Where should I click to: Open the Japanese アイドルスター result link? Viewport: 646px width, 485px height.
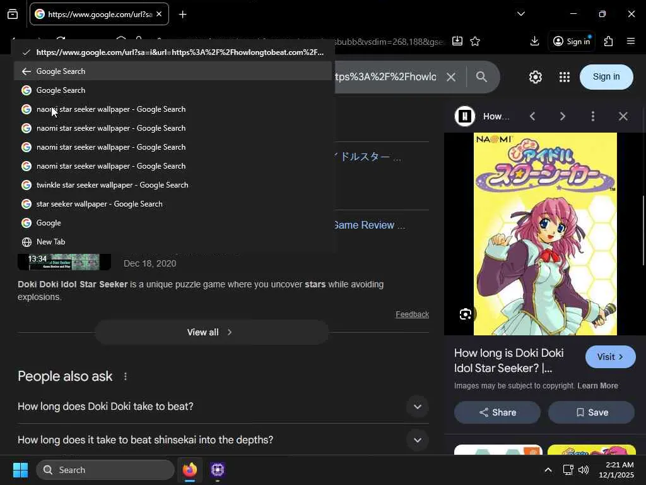368,157
